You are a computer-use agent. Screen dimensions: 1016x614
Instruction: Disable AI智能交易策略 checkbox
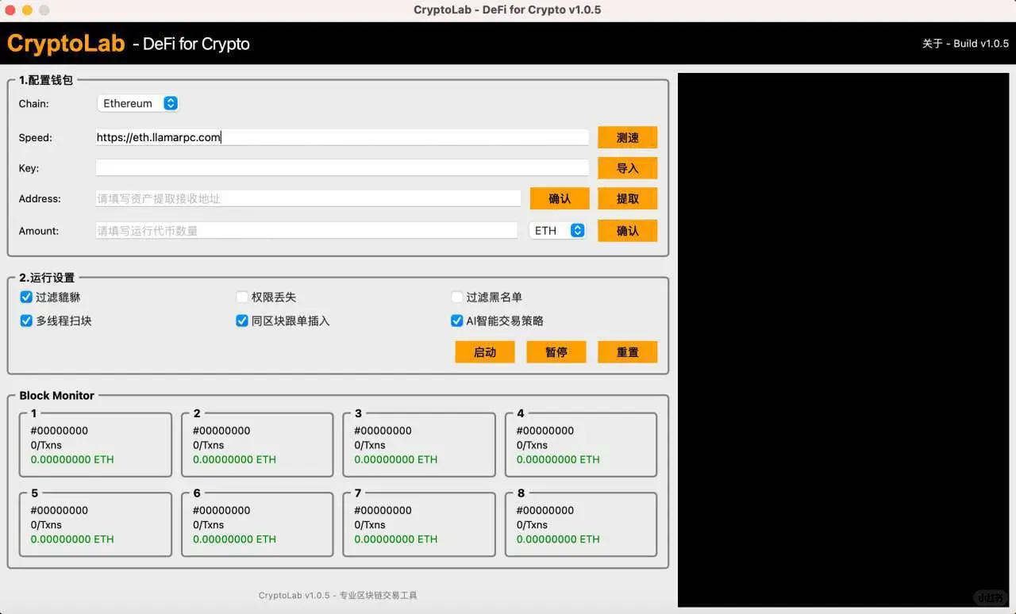click(456, 320)
